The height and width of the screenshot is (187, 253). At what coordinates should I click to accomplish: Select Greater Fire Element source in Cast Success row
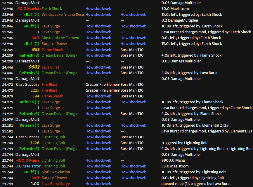102,85
